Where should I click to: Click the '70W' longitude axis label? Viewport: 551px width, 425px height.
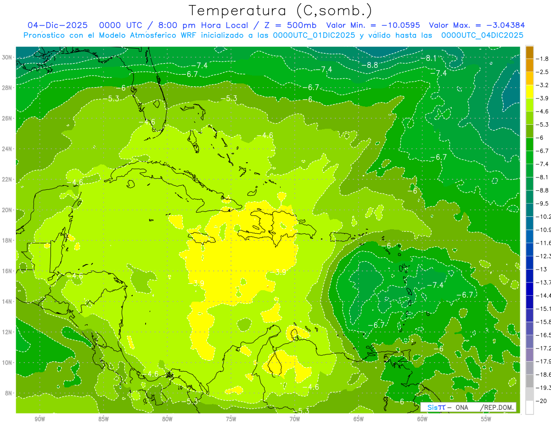tap(295, 419)
